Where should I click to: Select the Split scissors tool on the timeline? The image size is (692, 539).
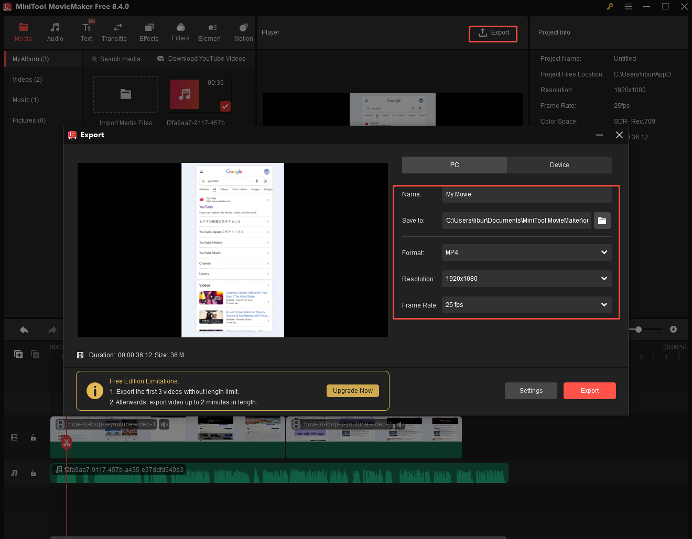point(66,443)
